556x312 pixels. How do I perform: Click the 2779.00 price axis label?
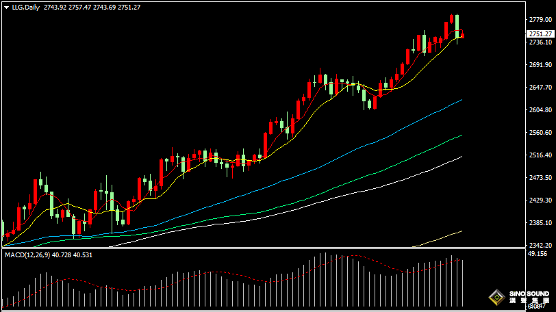[x=540, y=20]
